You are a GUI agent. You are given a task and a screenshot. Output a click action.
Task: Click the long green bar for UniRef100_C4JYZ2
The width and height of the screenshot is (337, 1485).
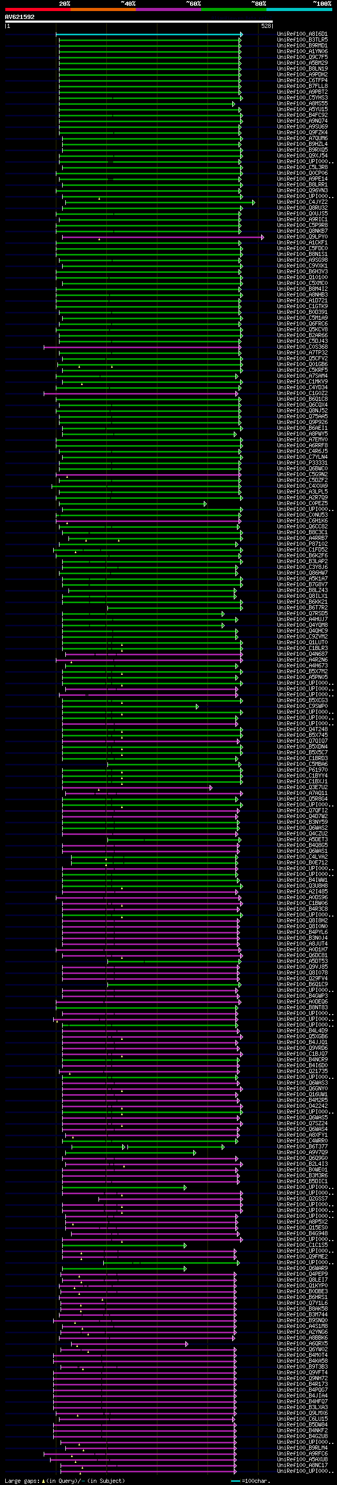coord(160,202)
